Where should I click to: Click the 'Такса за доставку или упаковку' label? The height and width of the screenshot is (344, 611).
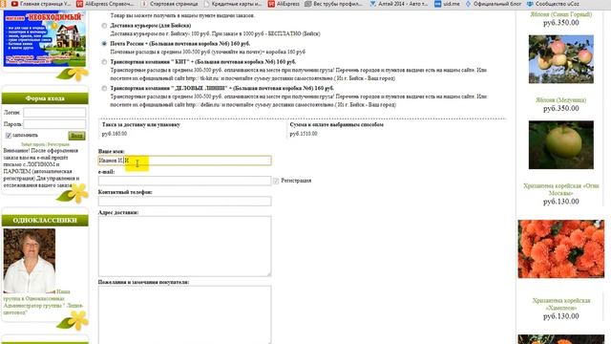point(141,125)
